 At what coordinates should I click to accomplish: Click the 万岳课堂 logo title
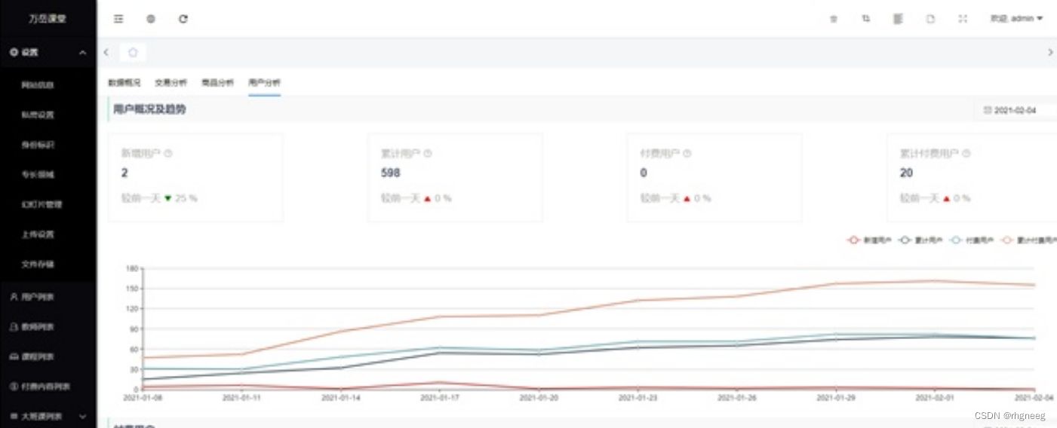pos(48,19)
